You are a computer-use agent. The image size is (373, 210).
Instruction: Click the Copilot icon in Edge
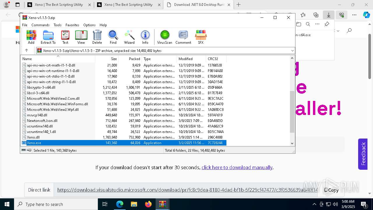366,15
